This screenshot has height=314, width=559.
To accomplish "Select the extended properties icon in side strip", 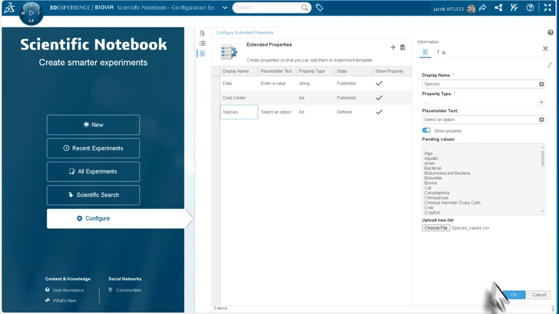I will 203,53.
